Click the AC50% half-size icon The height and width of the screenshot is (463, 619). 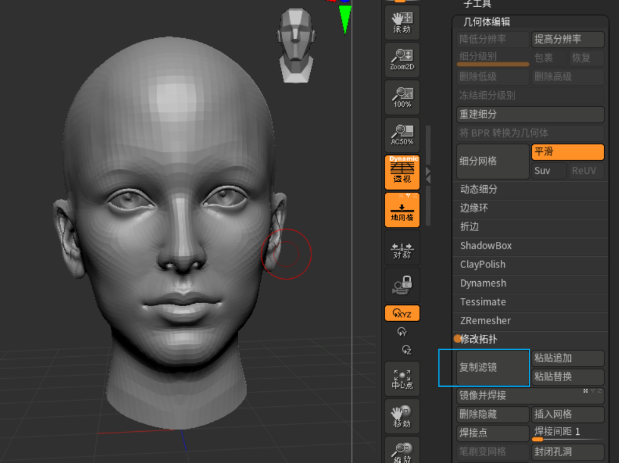[402, 135]
